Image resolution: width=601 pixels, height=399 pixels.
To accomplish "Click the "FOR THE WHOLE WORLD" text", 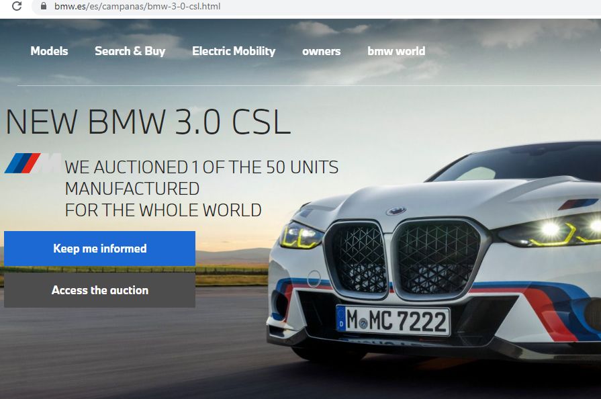I will point(163,210).
